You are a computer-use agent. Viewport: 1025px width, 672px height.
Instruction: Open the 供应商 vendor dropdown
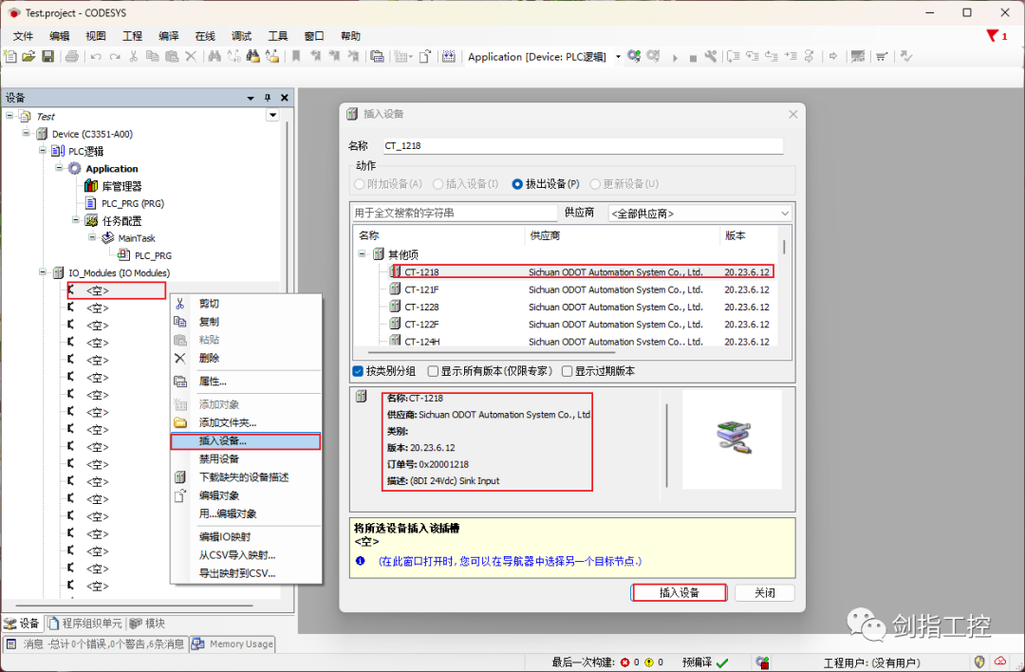click(x=700, y=214)
